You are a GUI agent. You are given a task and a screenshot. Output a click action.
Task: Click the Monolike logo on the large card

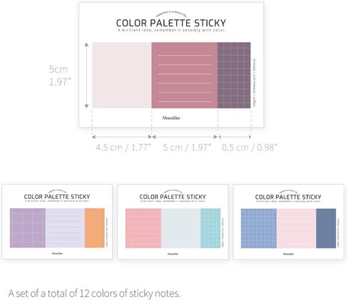coord(171,118)
